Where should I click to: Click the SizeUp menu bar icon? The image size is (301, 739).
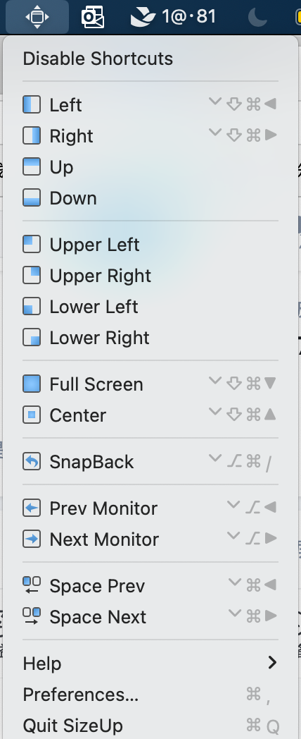[x=37, y=17]
